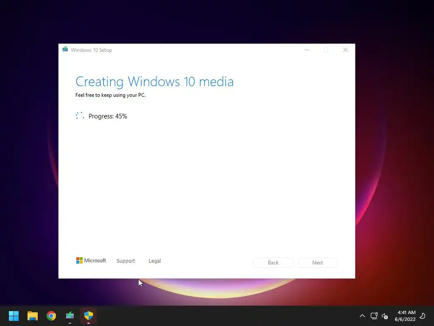Click the muted volume tray icon

pos(385,316)
